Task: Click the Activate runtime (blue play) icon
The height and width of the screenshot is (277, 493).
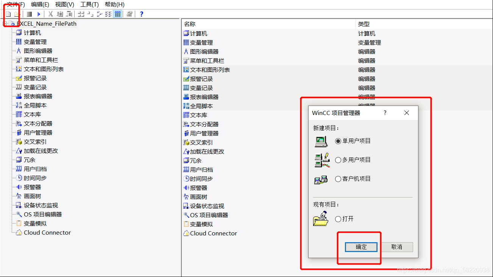Action: [x=39, y=14]
